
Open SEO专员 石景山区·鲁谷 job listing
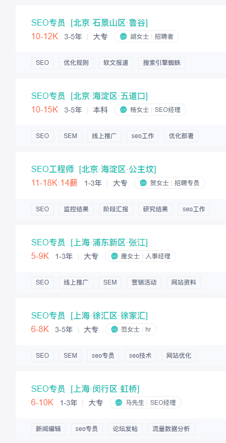pyautogui.click(x=89, y=22)
